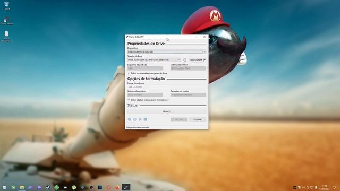Click the PRONTO status progress bar
Viewport: 340px width, 191px height.
[166, 111]
